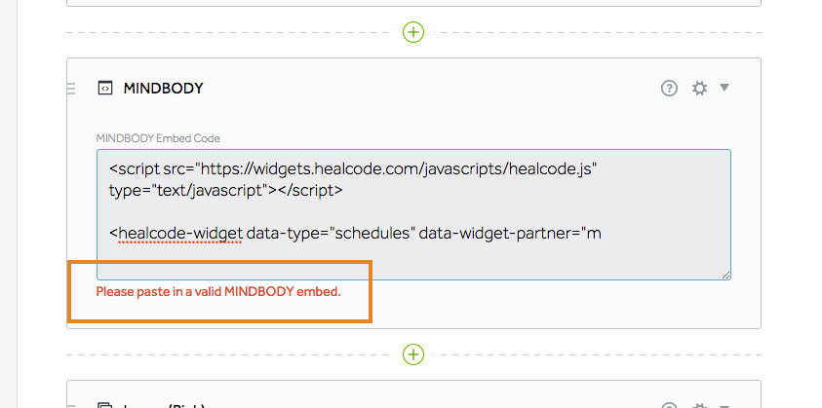The image size is (822, 408).
Task: Grab the bottom block's drag handle
Action: pyautogui.click(x=71, y=406)
